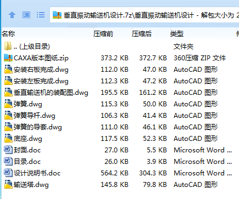Click the CAXA版本图纸.zip archive icon

pyautogui.click(x=8, y=58)
